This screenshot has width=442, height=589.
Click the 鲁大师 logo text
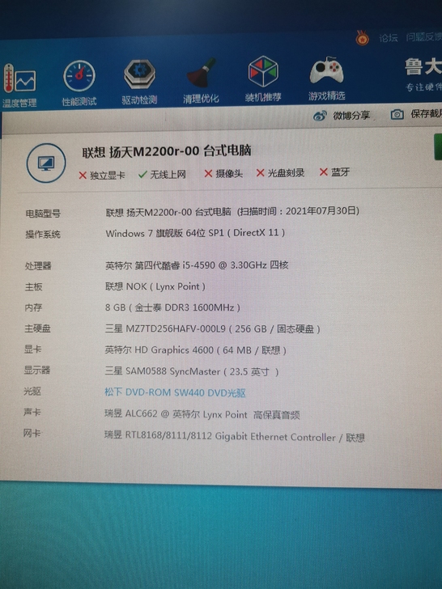point(423,67)
